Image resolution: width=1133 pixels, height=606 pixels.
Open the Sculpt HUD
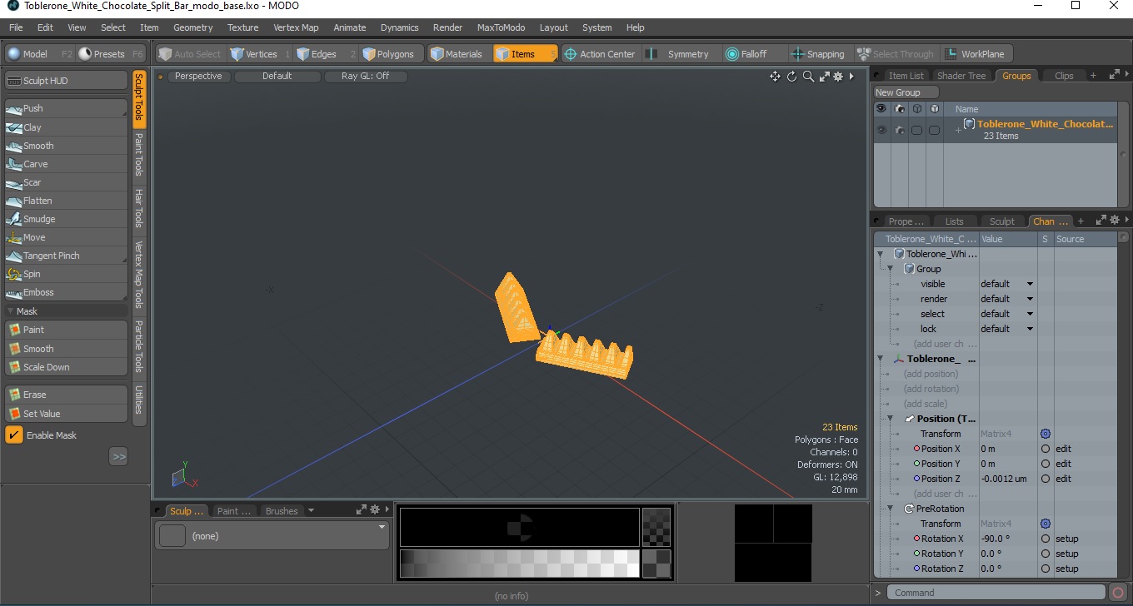point(66,81)
